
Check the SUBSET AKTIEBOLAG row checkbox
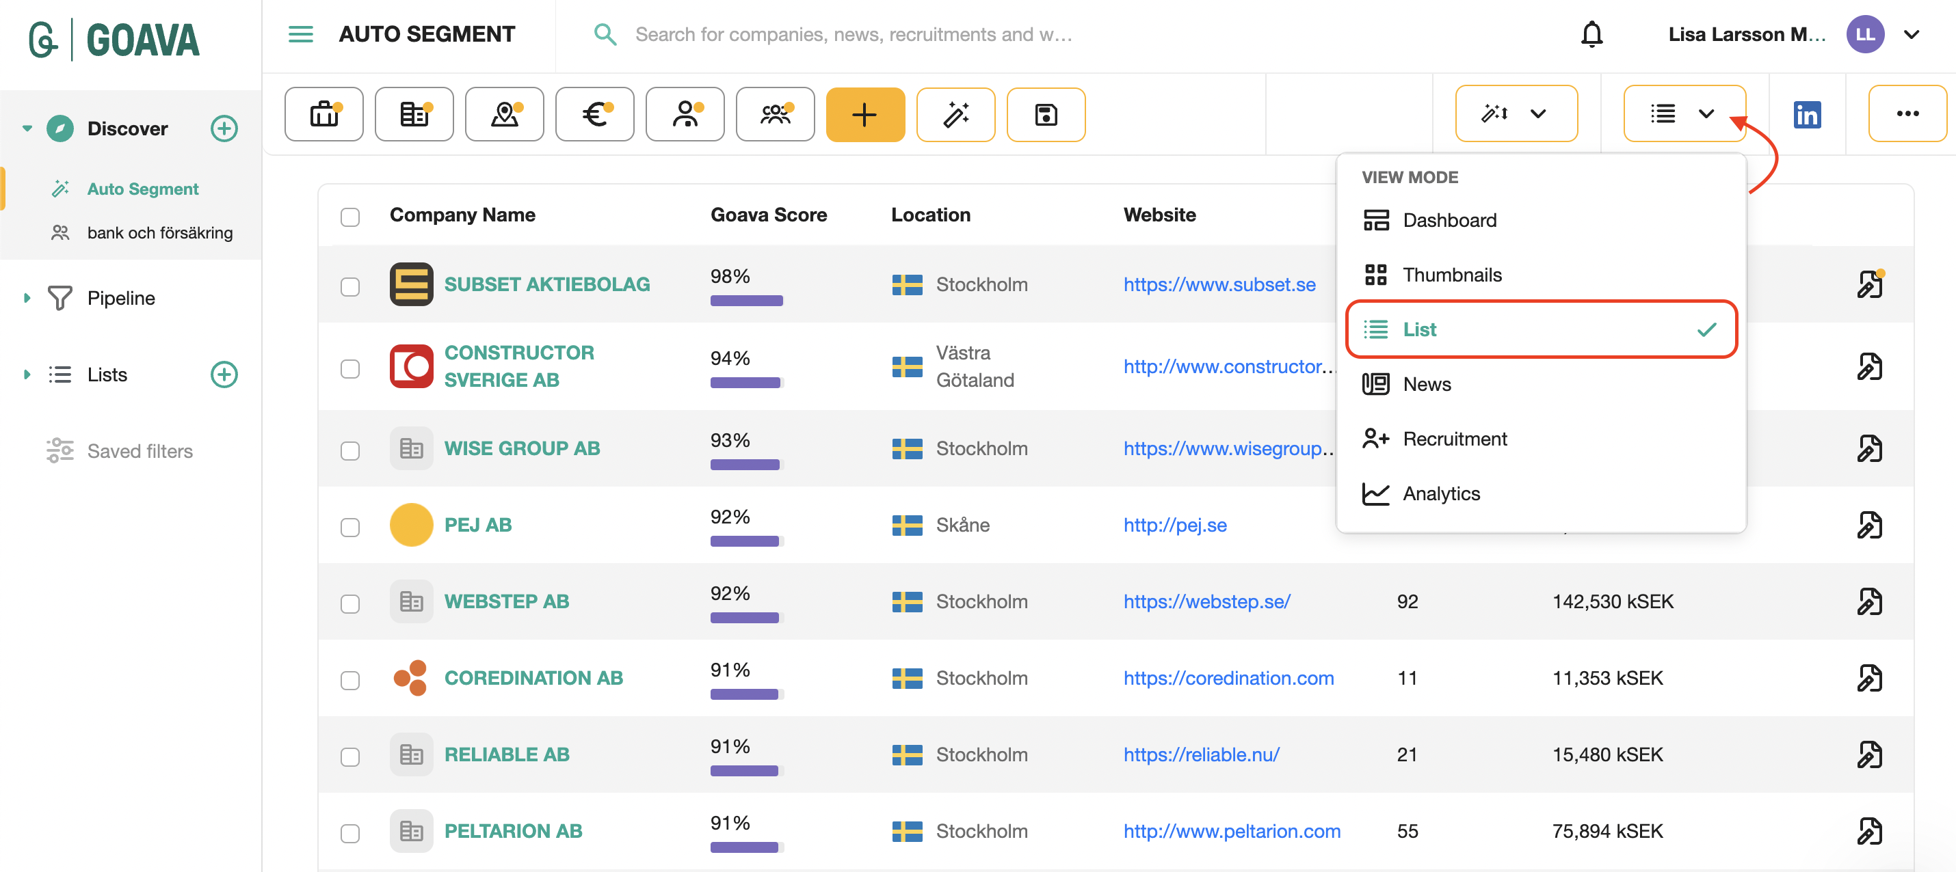pos(350,286)
